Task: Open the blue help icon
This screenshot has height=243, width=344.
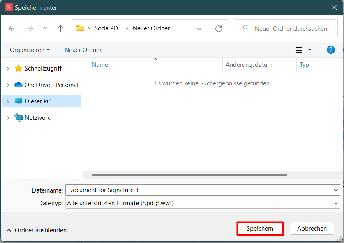Action: pos(330,50)
